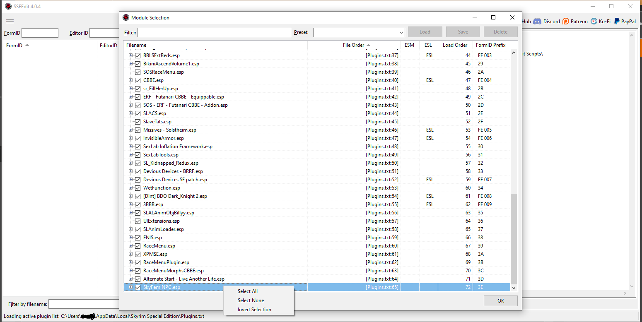Open the Ko-Fi link icon
The height and width of the screenshot is (322, 642).
point(594,22)
